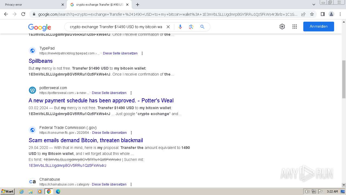Image resolution: width=346 pixels, height=195 pixels.
Task: Go back to the previous page
Action: click(x=6, y=14)
